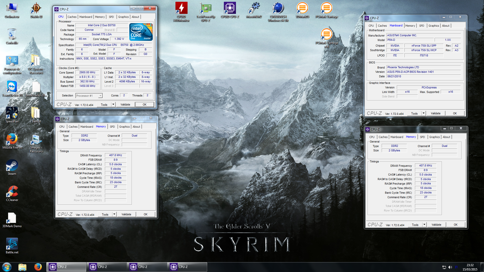
Task: Click Validate in Mainboard window
Action: [x=436, y=113]
